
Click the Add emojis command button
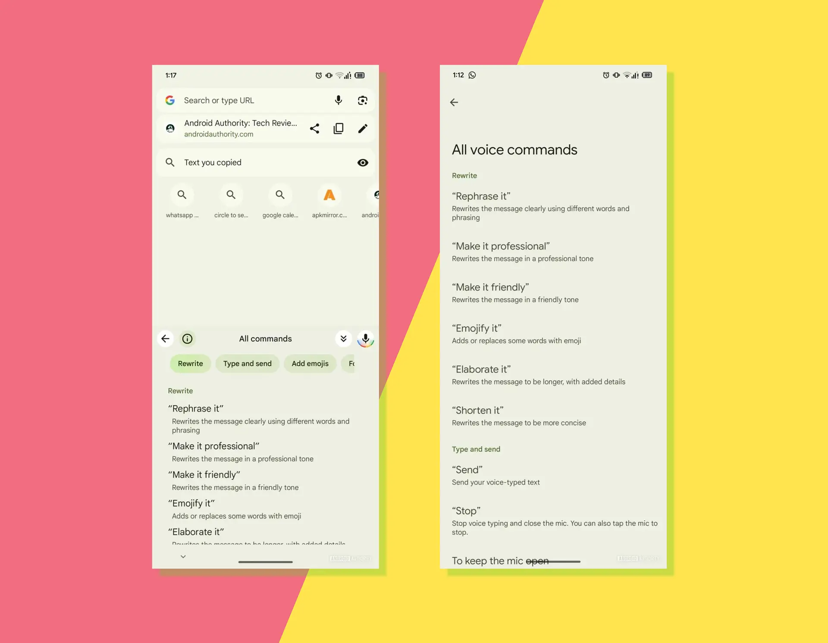[310, 363]
